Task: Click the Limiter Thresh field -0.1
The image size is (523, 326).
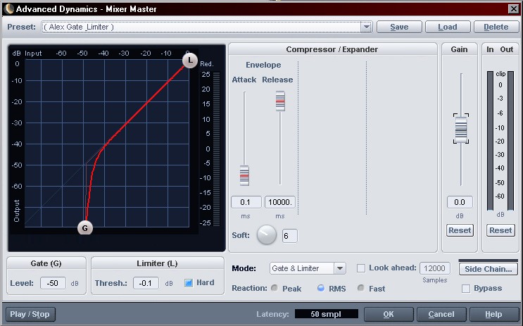Action: coord(146,283)
